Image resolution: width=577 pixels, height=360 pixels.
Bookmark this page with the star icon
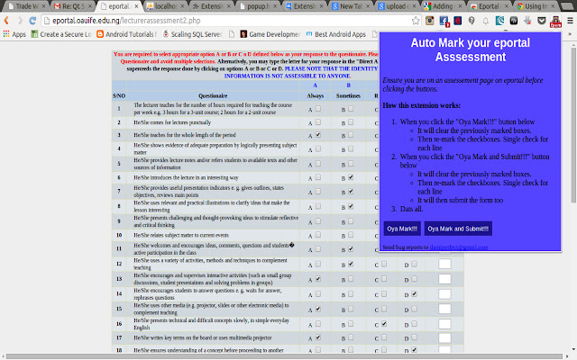[416, 21]
